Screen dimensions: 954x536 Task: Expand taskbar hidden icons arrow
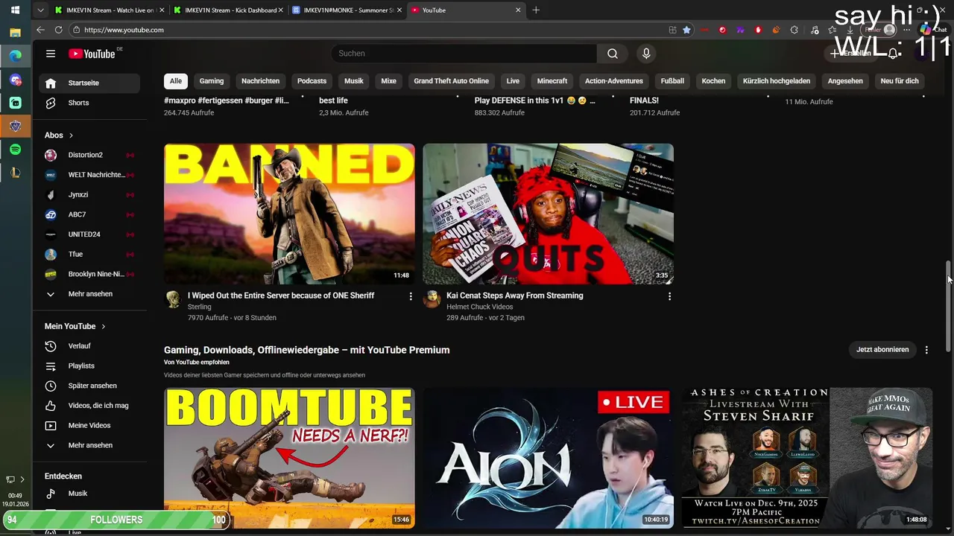click(22, 479)
